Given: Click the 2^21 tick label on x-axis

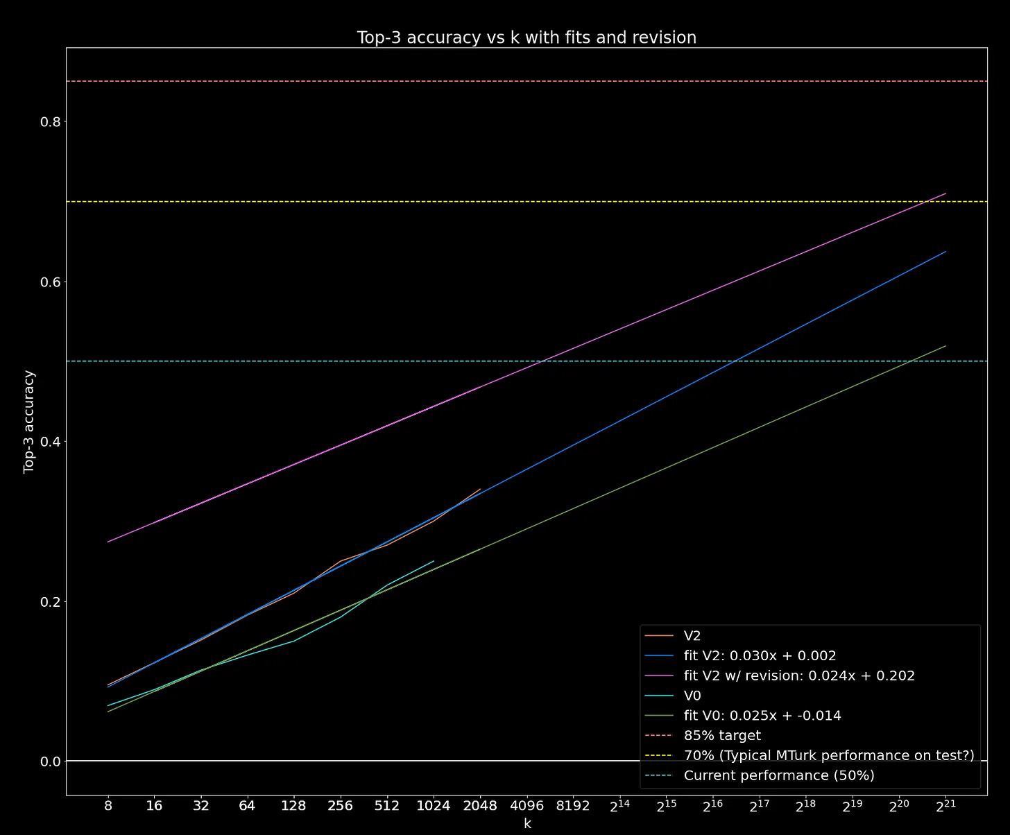Looking at the screenshot, I should click(x=945, y=807).
